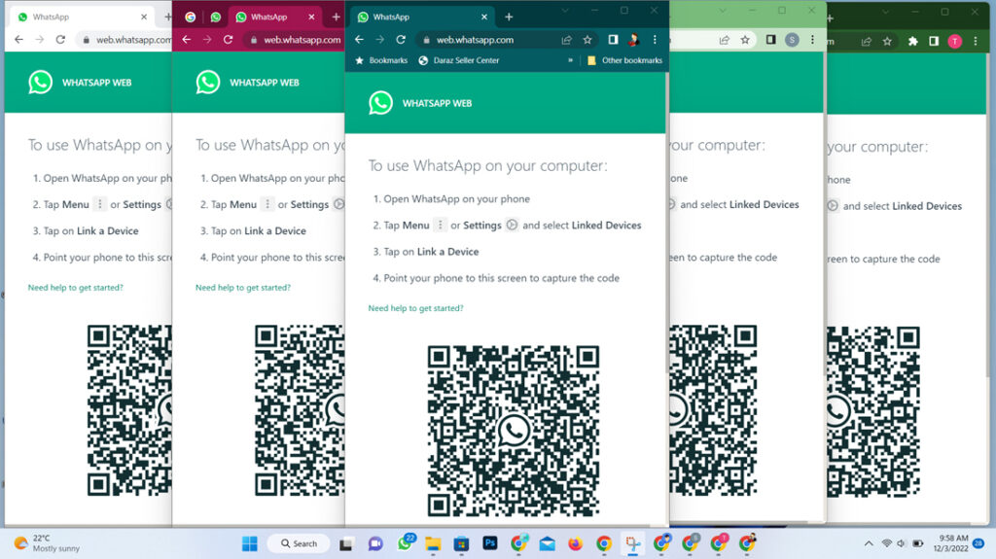The width and height of the screenshot is (996, 559).
Task: Open a new tab in the front dark teal window
Action: [x=509, y=17]
